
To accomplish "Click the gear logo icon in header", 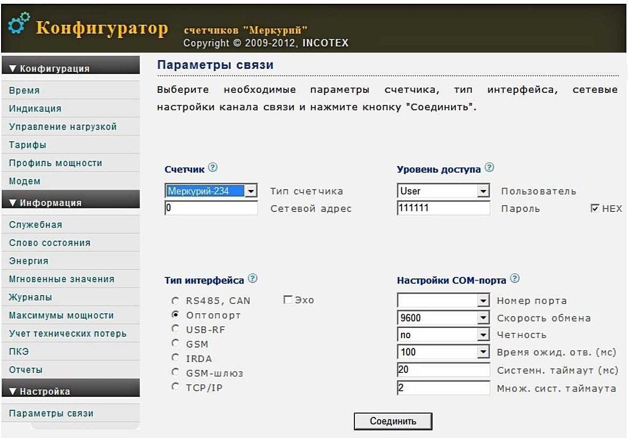I will click(x=19, y=23).
